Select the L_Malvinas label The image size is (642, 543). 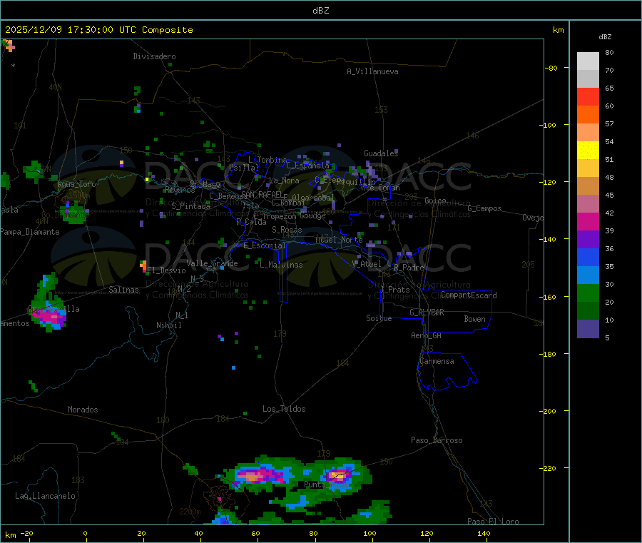point(281,265)
